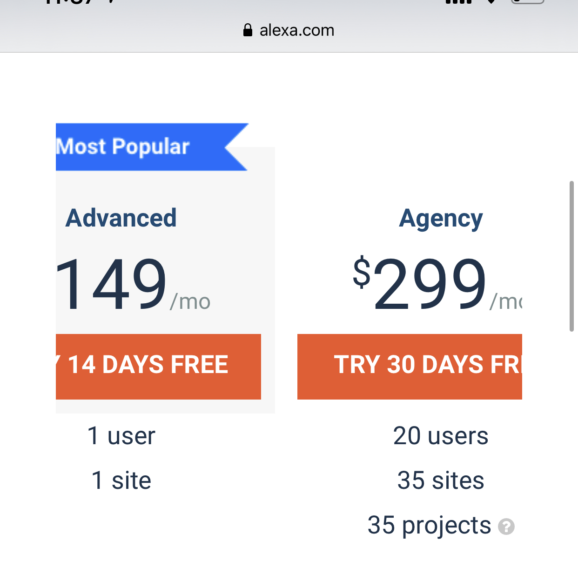
Task: Click the vertical page scrollbar
Action: [571, 256]
